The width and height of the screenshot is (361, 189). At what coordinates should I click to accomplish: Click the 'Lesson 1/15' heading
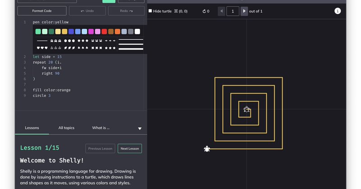click(40, 148)
